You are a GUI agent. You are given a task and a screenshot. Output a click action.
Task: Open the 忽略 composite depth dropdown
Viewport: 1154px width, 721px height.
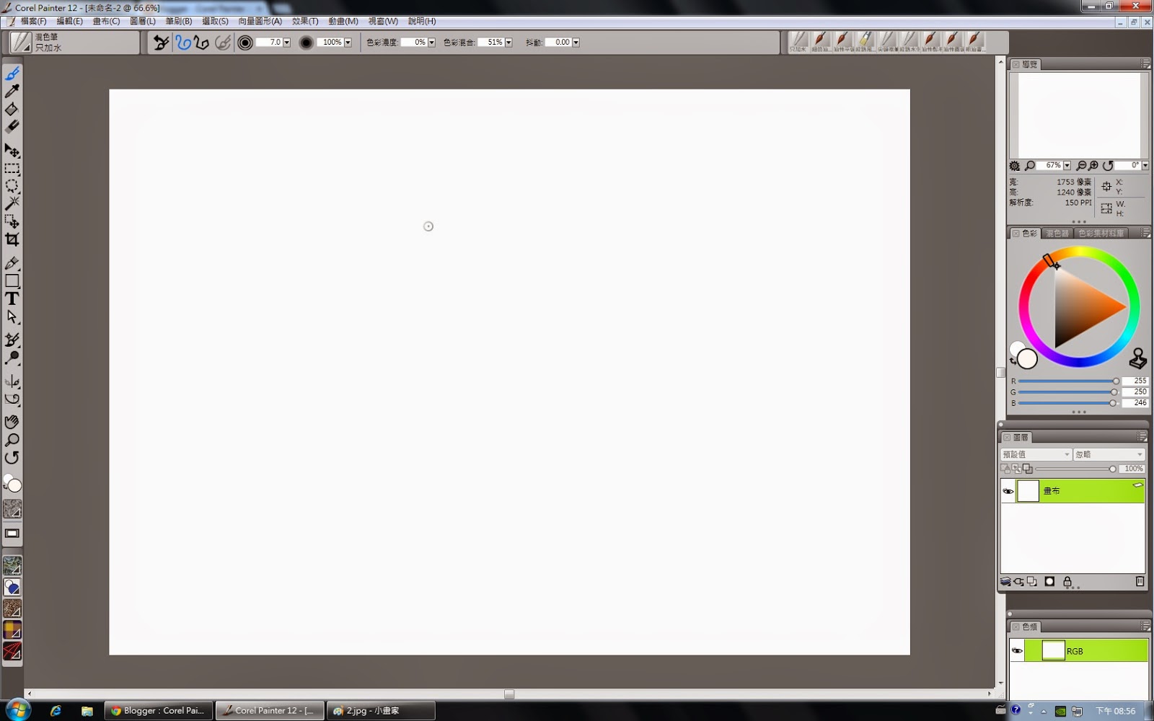point(1109,454)
